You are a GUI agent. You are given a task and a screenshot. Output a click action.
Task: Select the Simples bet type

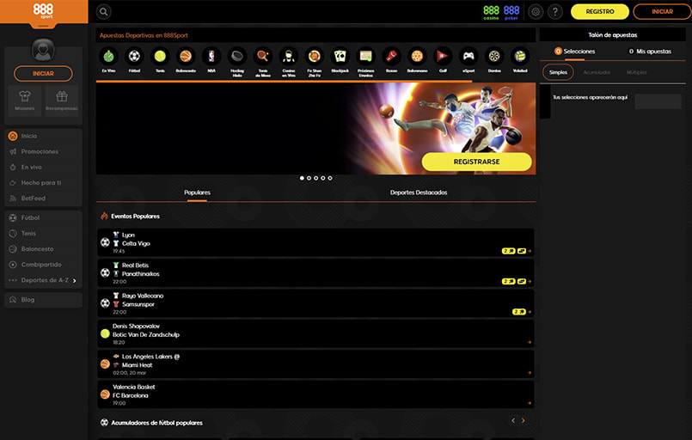tap(559, 72)
